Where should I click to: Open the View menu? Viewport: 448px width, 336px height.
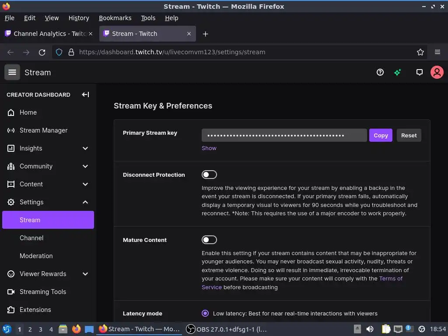point(52,18)
